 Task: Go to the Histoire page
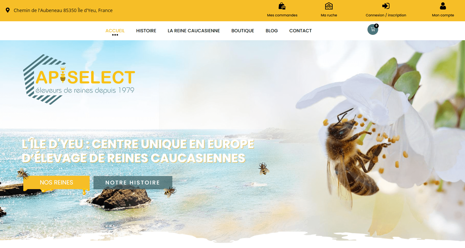pyautogui.click(x=146, y=31)
